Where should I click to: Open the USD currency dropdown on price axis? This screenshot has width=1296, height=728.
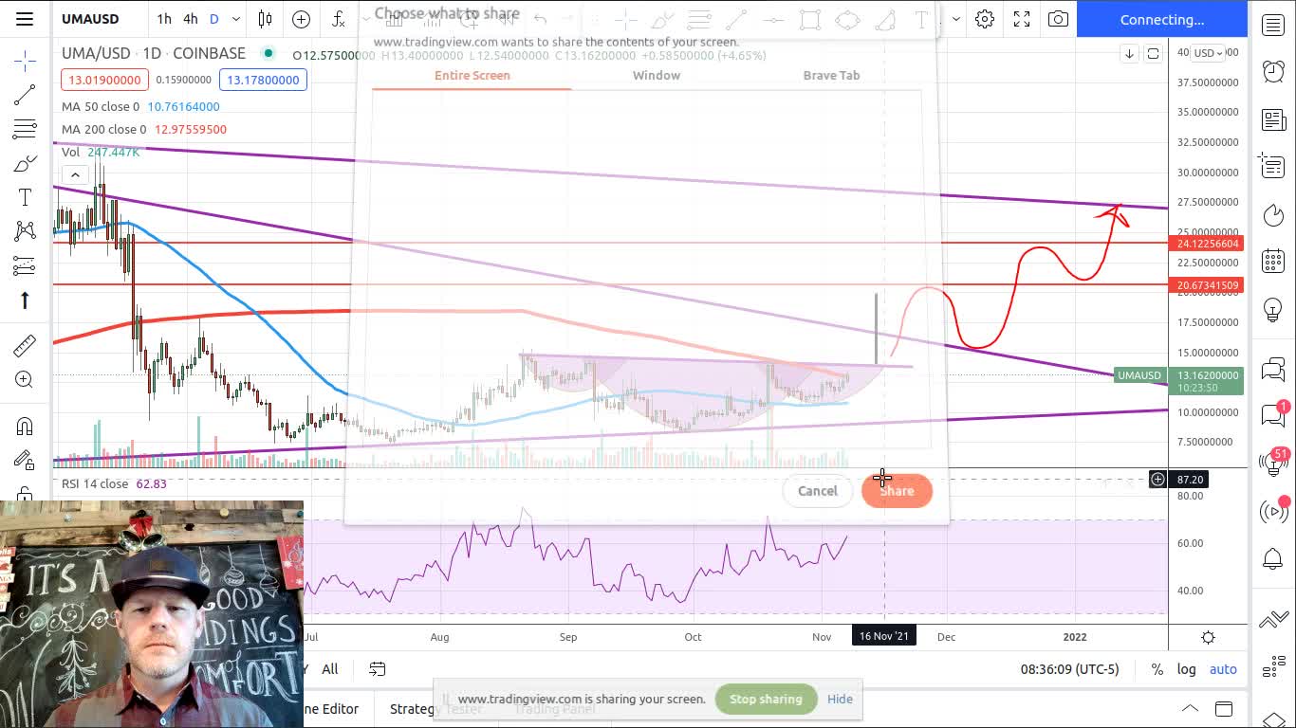click(1209, 53)
